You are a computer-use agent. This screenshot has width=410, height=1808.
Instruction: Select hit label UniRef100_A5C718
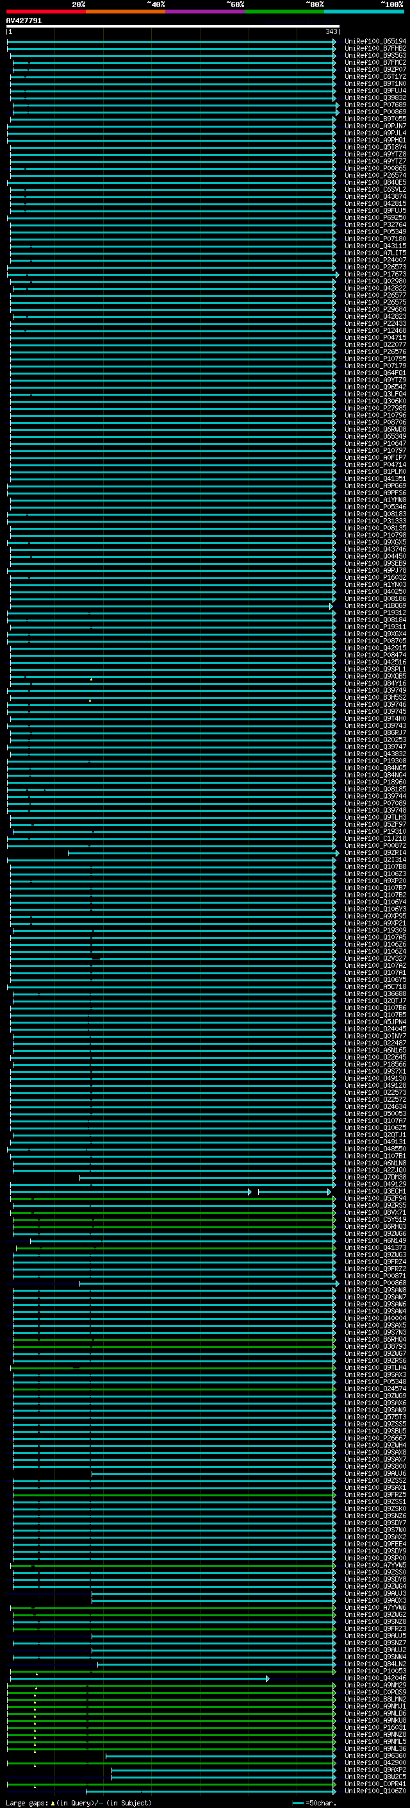(375, 987)
